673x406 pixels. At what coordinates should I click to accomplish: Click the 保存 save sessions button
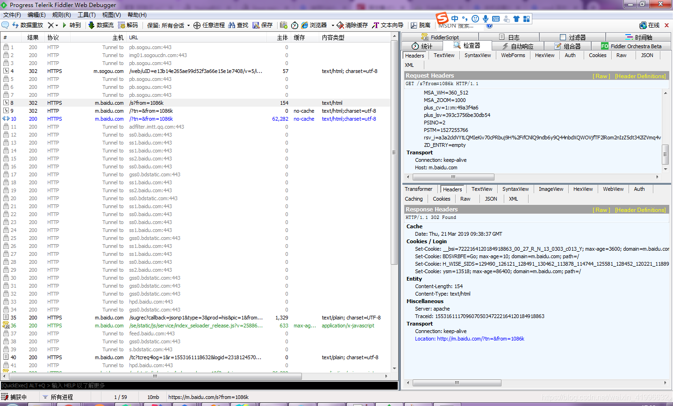pos(263,25)
